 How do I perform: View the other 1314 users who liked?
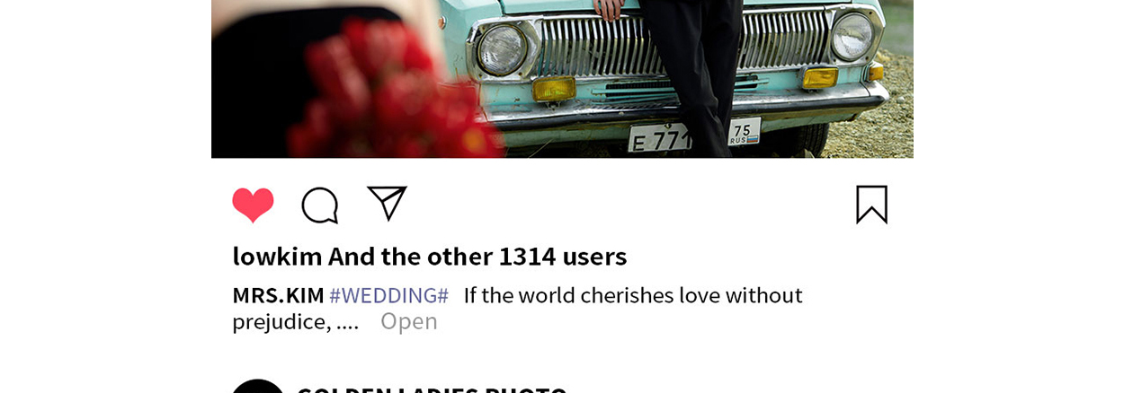pos(477,256)
